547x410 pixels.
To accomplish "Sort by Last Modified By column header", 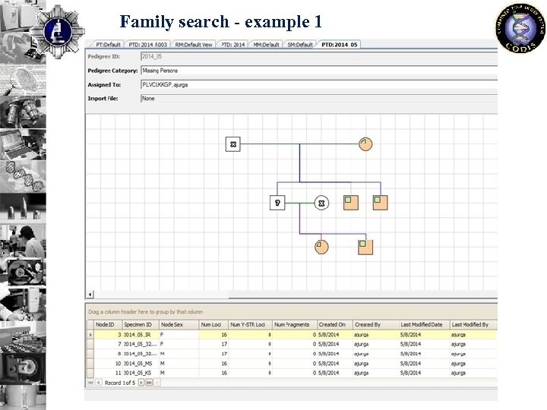I will (x=473, y=325).
